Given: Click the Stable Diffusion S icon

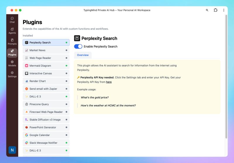Looking at the screenshot, I should click(27, 120).
